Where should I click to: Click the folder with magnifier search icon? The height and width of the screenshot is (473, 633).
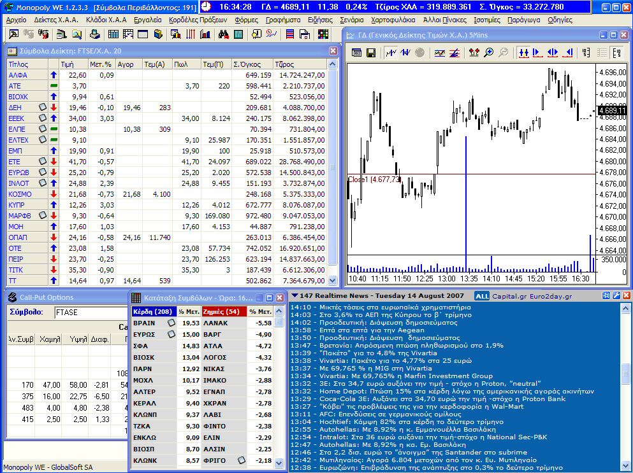coord(76,34)
